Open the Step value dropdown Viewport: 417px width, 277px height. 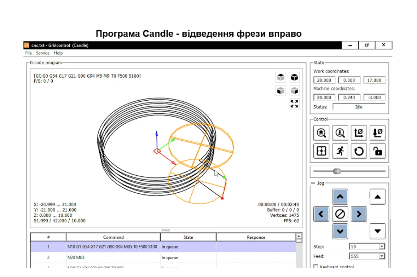pos(382,247)
